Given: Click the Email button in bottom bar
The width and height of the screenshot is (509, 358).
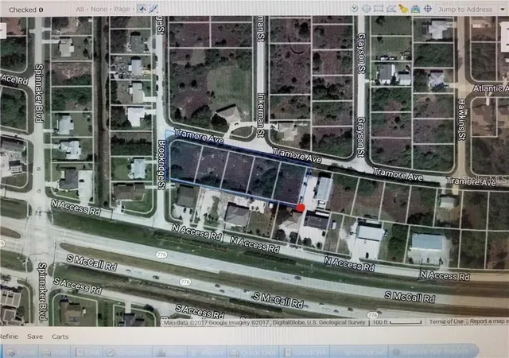Looking at the screenshot, I should click(20, 352).
